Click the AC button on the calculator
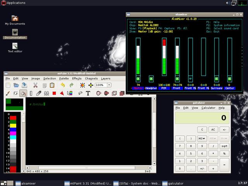248x186 pixels. click(x=213, y=130)
